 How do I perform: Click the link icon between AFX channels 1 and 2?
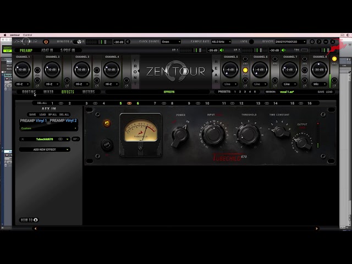tap(61, 103)
